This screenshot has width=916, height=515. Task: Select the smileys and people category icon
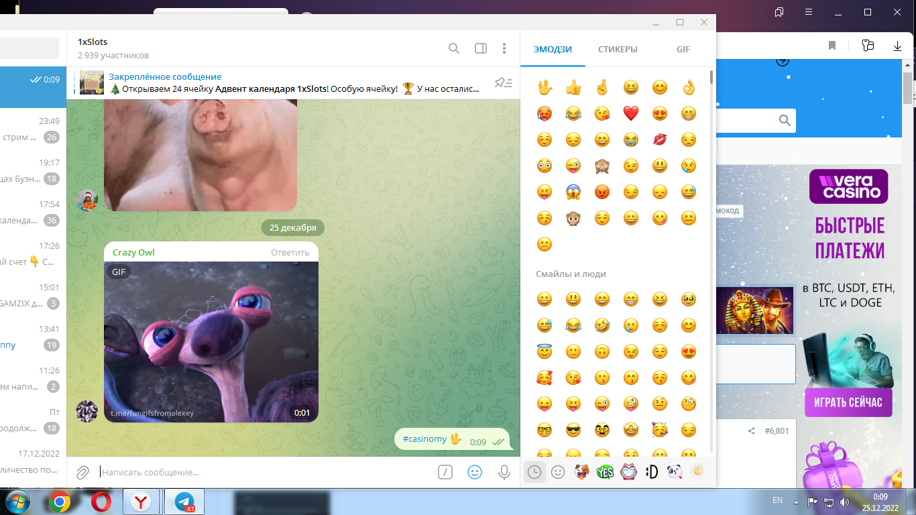pos(558,472)
